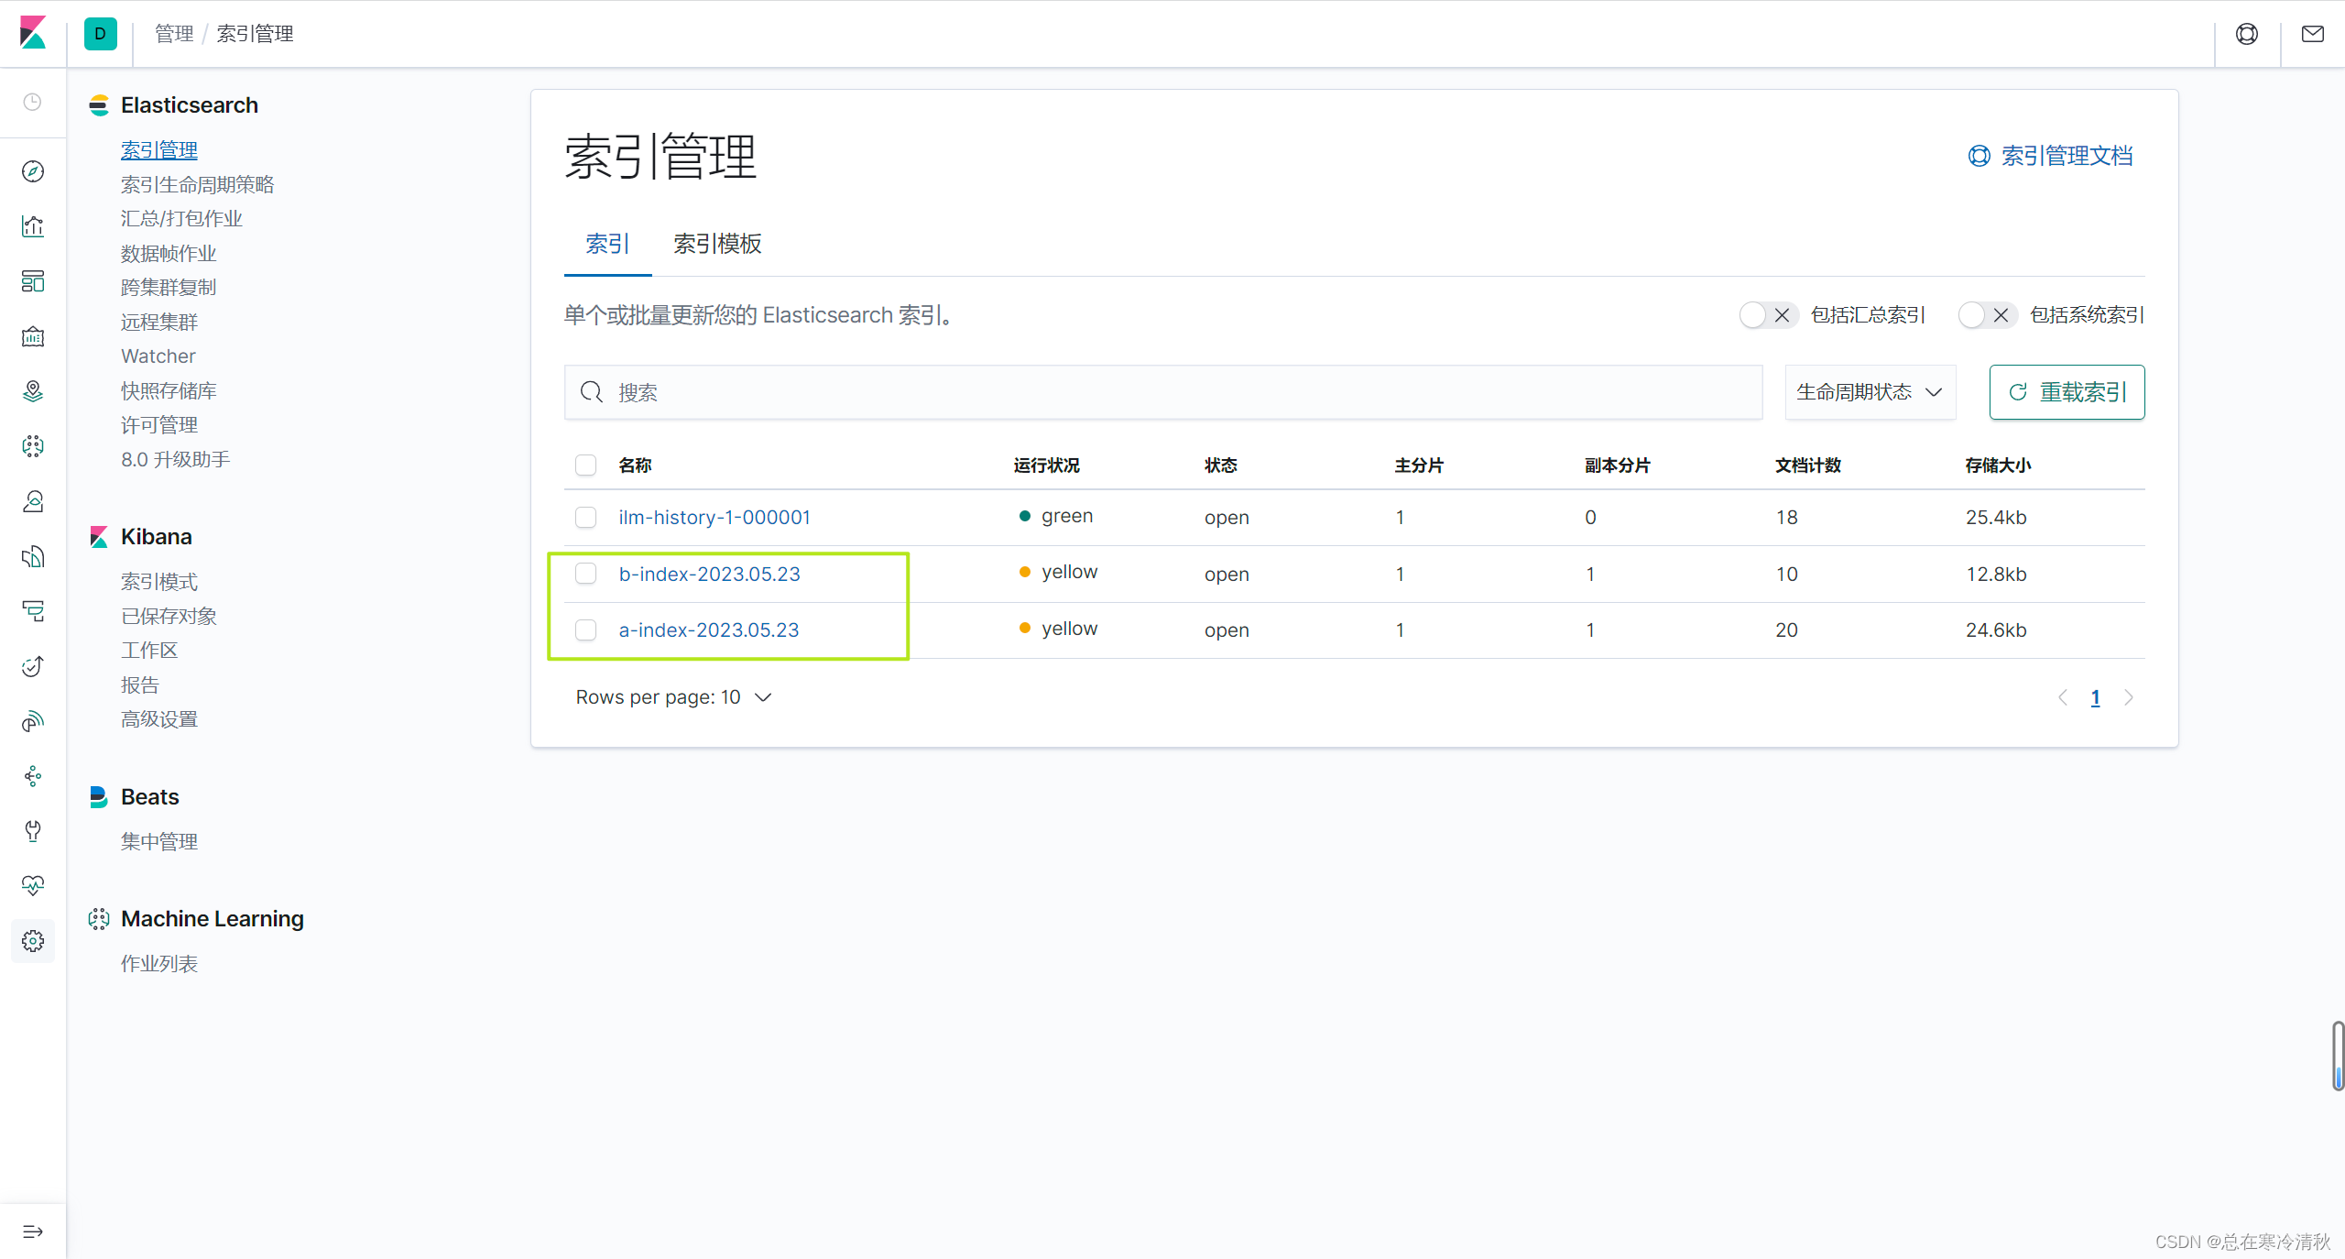Click the search magnifier icon
Image resolution: width=2345 pixels, height=1259 pixels.
coord(592,392)
